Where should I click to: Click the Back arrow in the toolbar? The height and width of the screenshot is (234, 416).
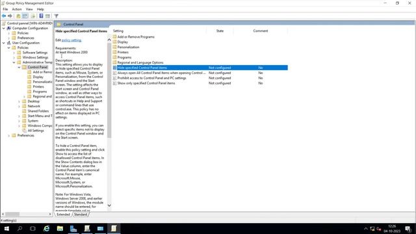click(x=4, y=16)
